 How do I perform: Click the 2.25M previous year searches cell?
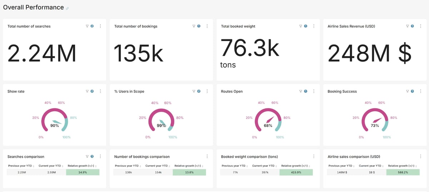coord(21,172)
